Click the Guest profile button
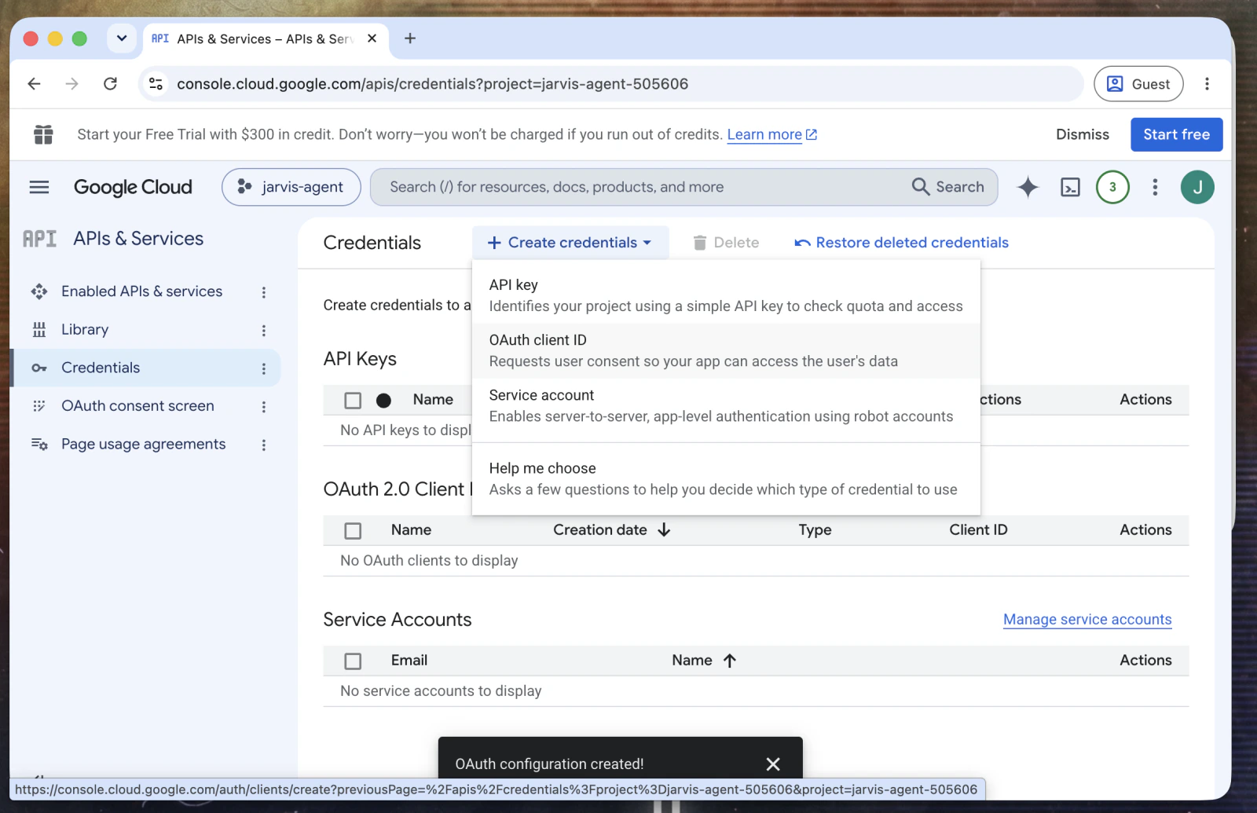The height and width of the screenshot is (813, 1257). [x=1138, y=84]
